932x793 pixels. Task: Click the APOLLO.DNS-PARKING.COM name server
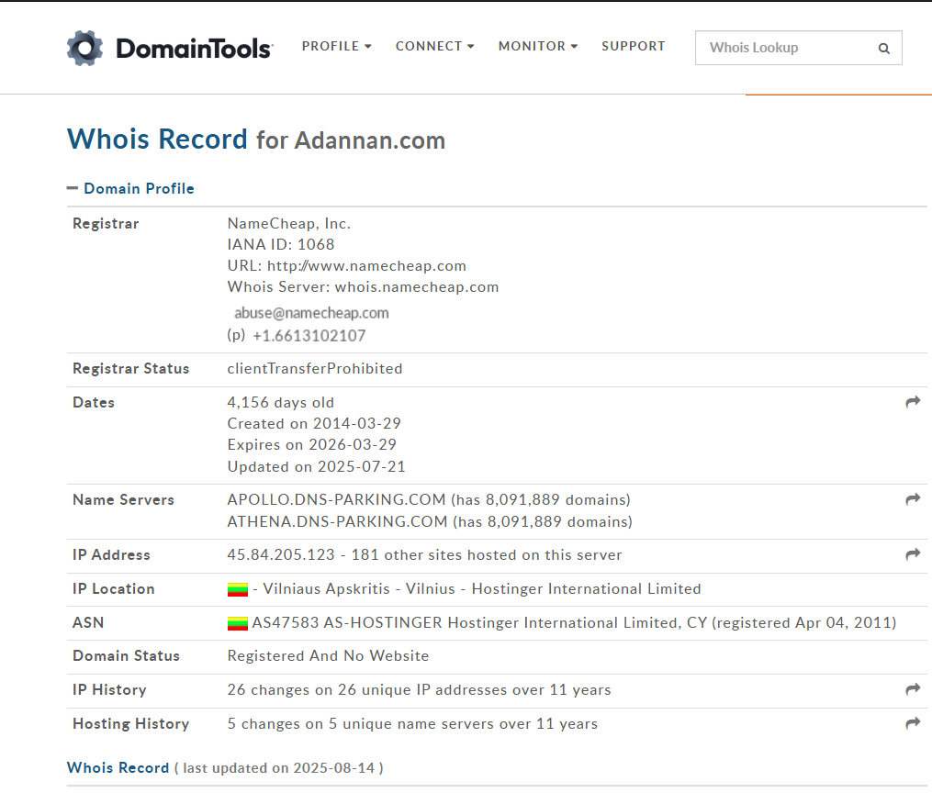(x=336, y=499)
